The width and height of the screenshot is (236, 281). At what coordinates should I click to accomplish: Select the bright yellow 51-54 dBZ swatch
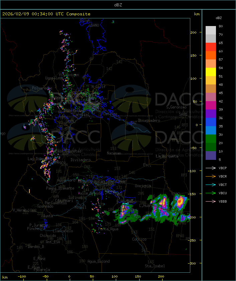211,72
